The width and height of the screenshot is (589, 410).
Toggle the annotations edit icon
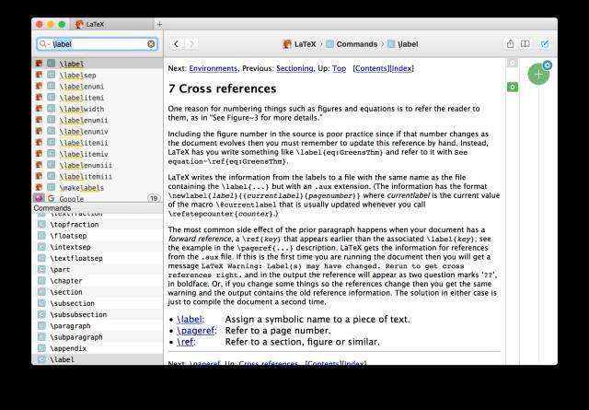click(x=544, y=44)
